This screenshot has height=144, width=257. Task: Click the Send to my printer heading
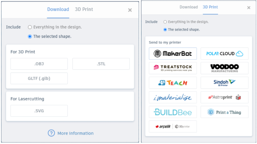click(165, 42)
